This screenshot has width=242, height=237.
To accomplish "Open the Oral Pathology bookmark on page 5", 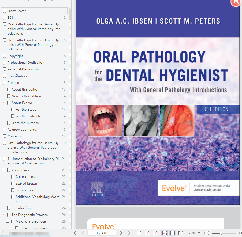I will (x=34, y=44).
